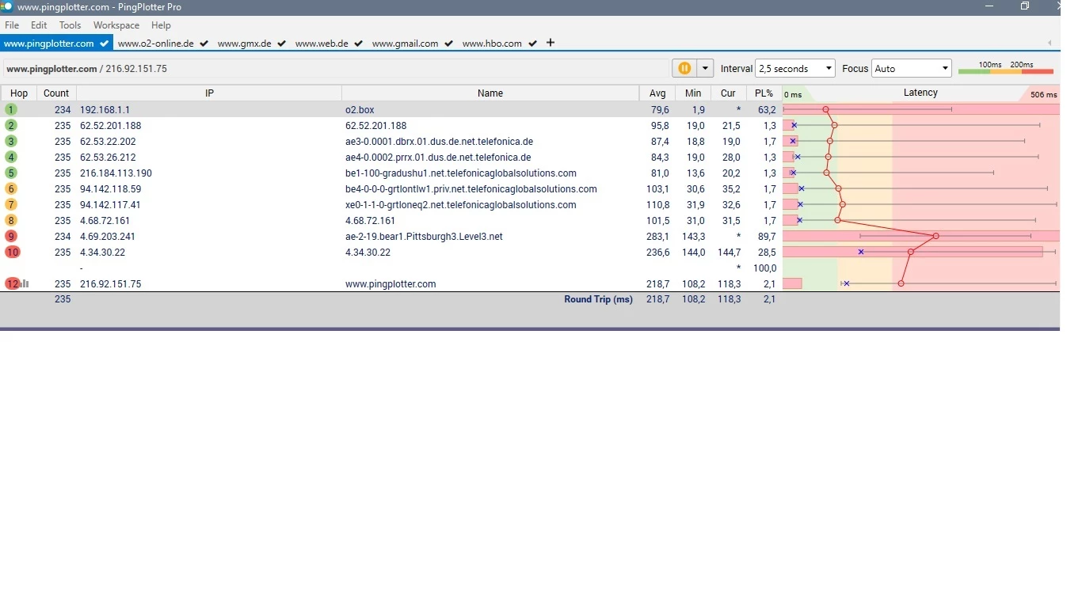
Task: Switch to the www.gmx.de tab
Action: click(251, 44)
